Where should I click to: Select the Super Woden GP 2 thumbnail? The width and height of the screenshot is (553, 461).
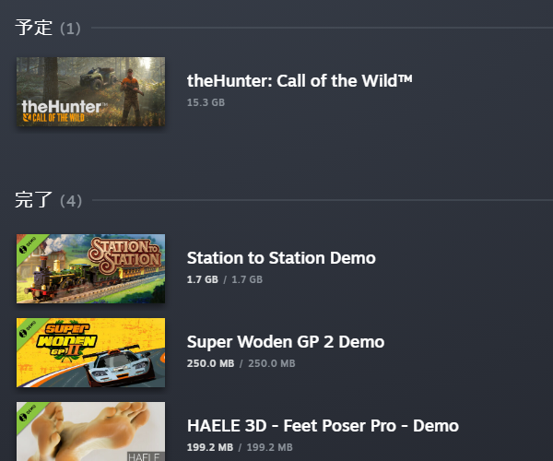pos(90,353)
